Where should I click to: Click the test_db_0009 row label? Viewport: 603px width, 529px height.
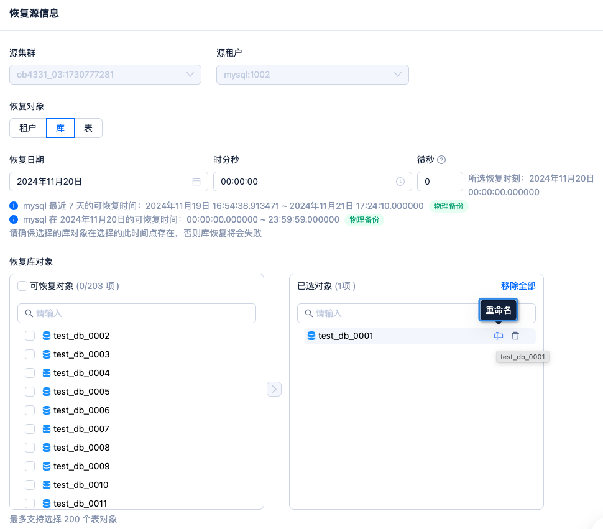(x=81, y=466)
